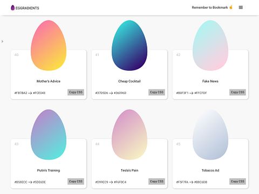Click the Eggradients purple egg logo
Screen dimensions: 259x194
pyautogui.click(x=12, y=8)
